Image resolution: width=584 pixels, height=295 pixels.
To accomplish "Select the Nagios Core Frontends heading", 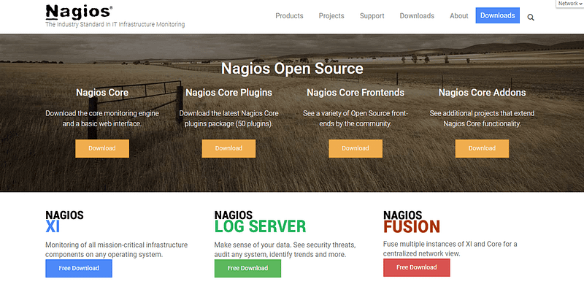I will 356,93.
